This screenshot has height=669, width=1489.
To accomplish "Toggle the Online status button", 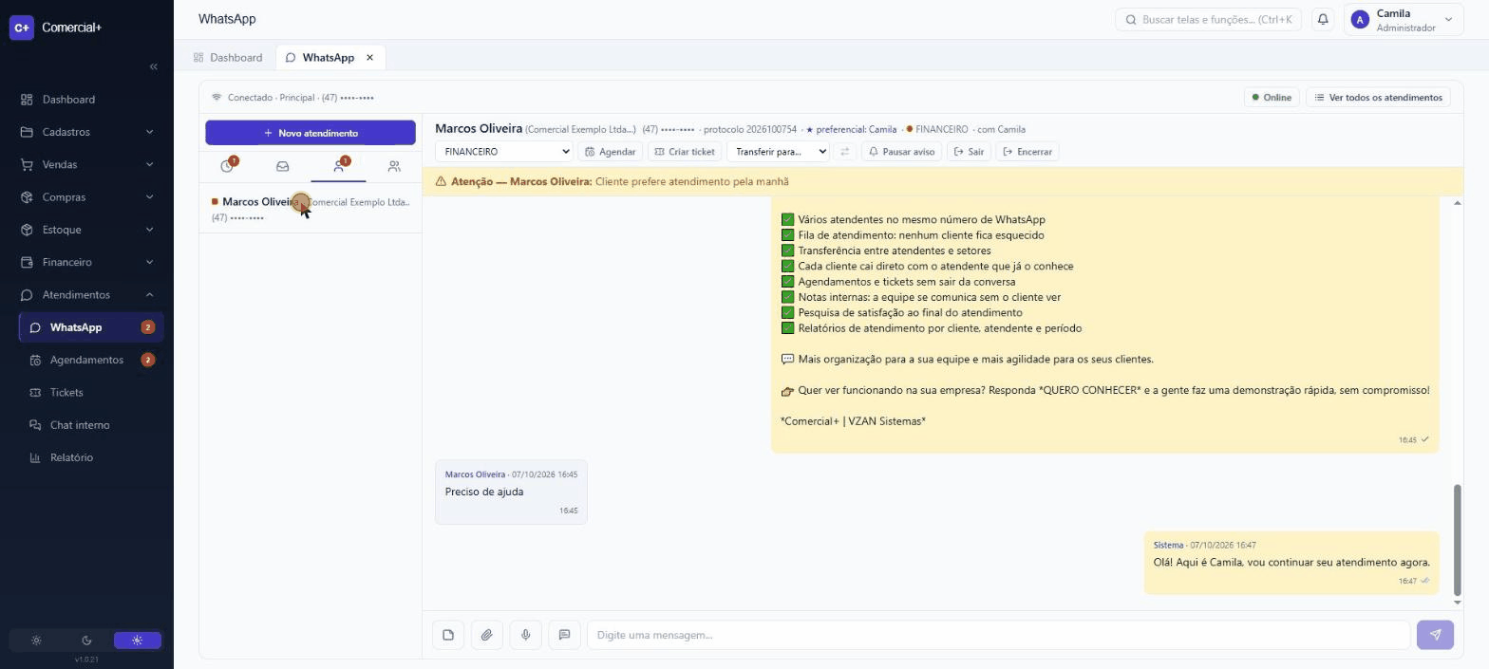I will 1272,97.
